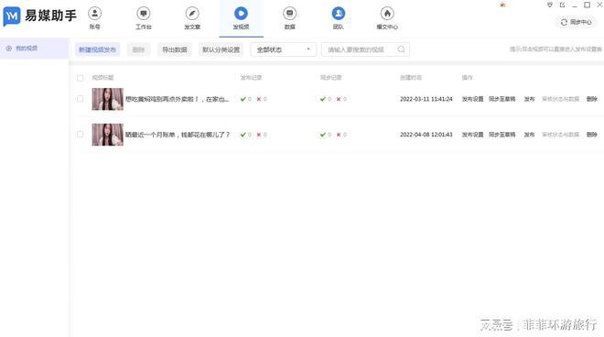Screen dimensions: 604x337
Task: Click 发布 for the 2022-04-08 video
Action: click(529, 135)
